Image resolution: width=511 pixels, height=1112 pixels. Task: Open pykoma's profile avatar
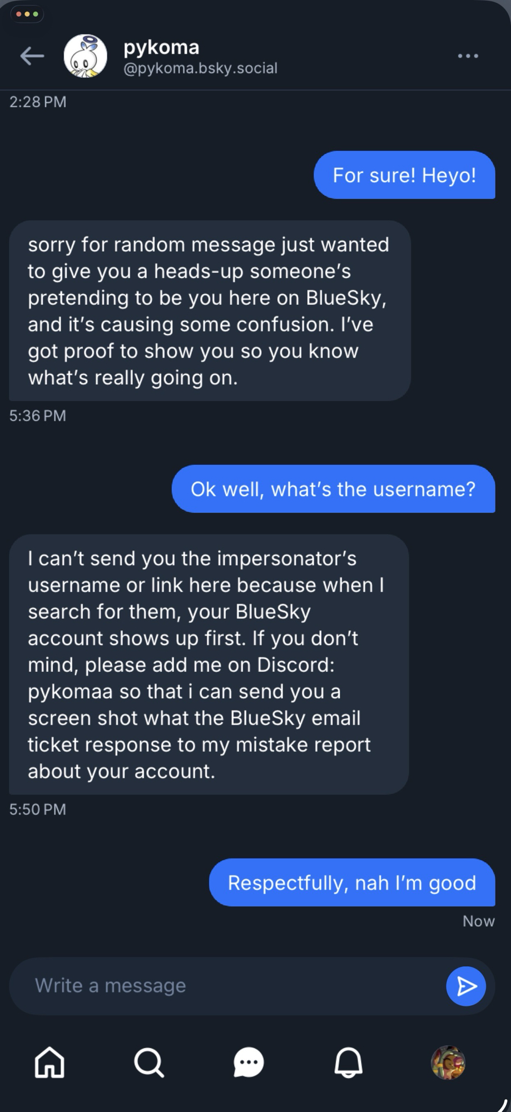point(85,56)
